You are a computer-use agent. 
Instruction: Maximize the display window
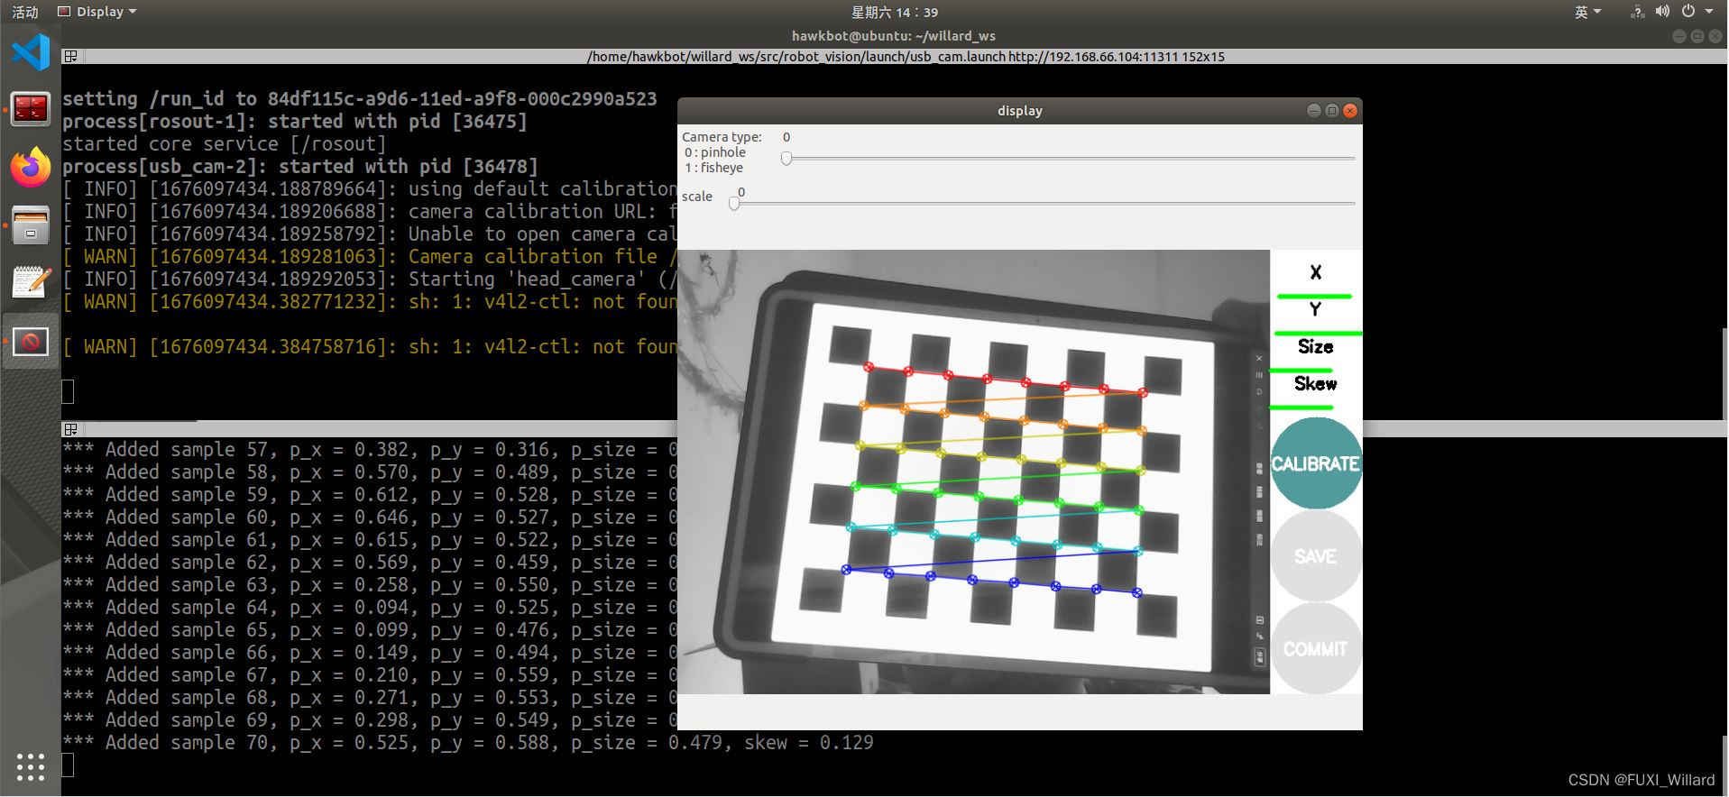[1331, 111]
